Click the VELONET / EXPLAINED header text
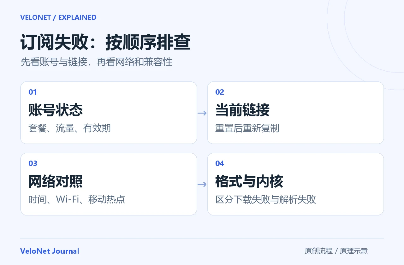404x265 pixels. coord(58,18)
